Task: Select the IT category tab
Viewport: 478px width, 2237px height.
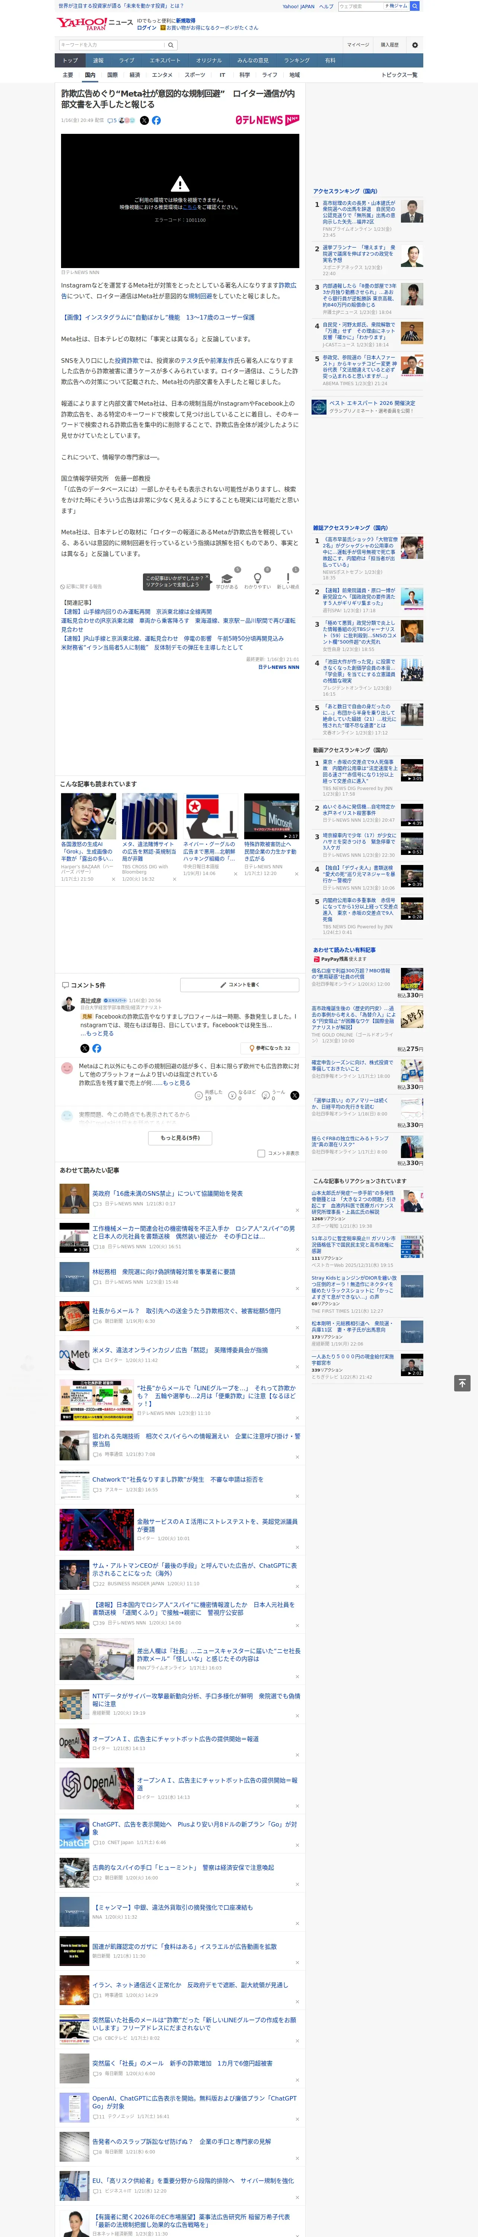Action: 222,75
